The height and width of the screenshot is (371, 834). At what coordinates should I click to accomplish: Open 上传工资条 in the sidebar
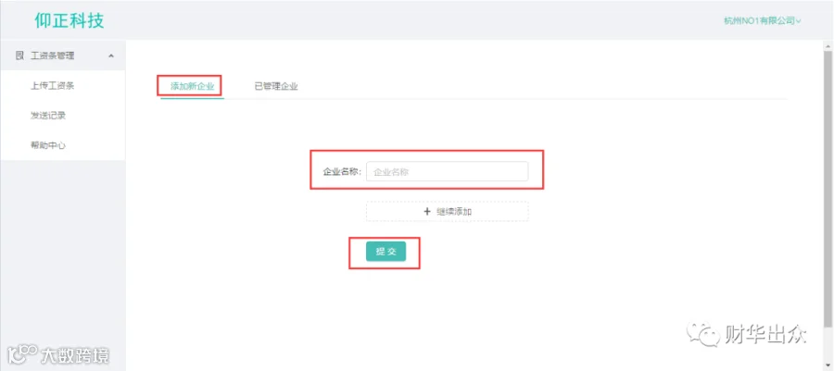(x=52, y=85)
